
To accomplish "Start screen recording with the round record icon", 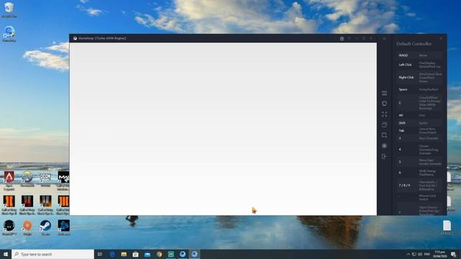I will (384, 145).
